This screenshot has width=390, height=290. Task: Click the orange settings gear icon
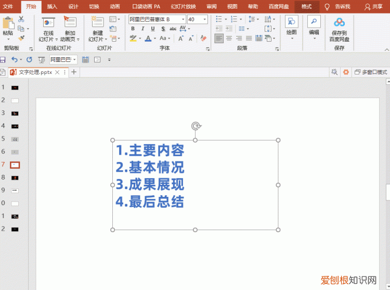click(346, 72)
